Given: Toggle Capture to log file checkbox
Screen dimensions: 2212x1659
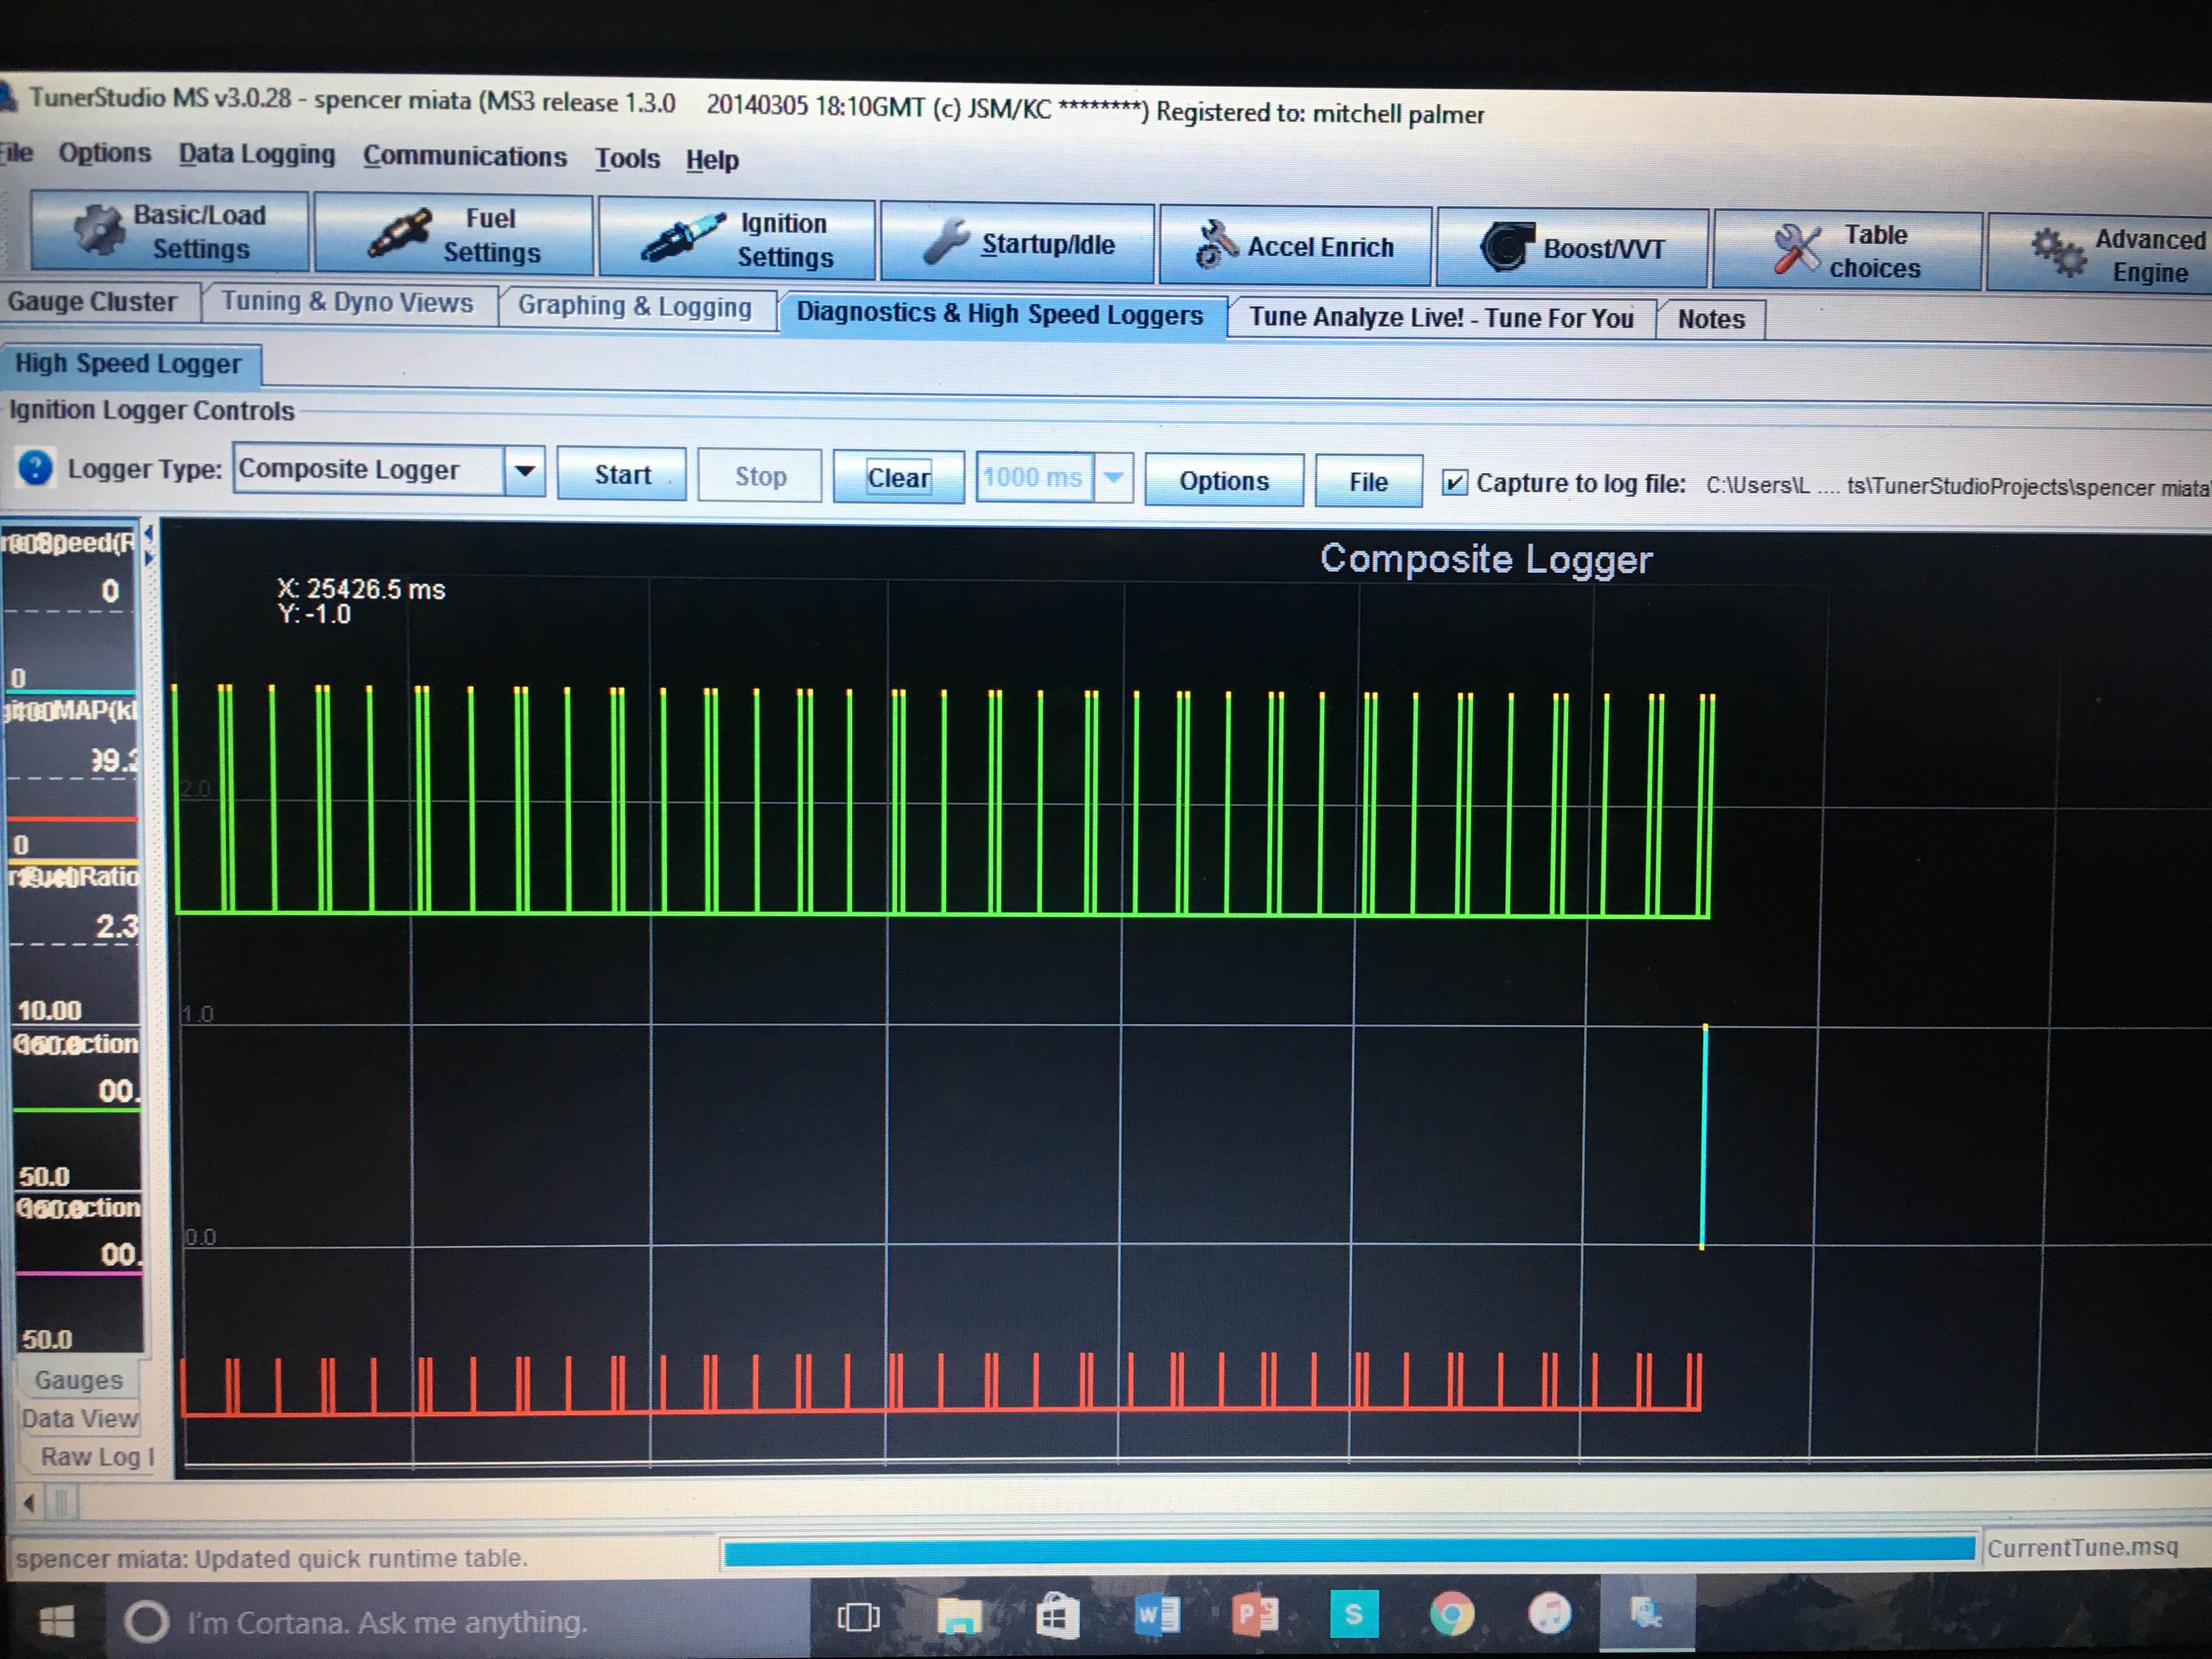Looking at the screenshot, I should [x=1454, y=483].
